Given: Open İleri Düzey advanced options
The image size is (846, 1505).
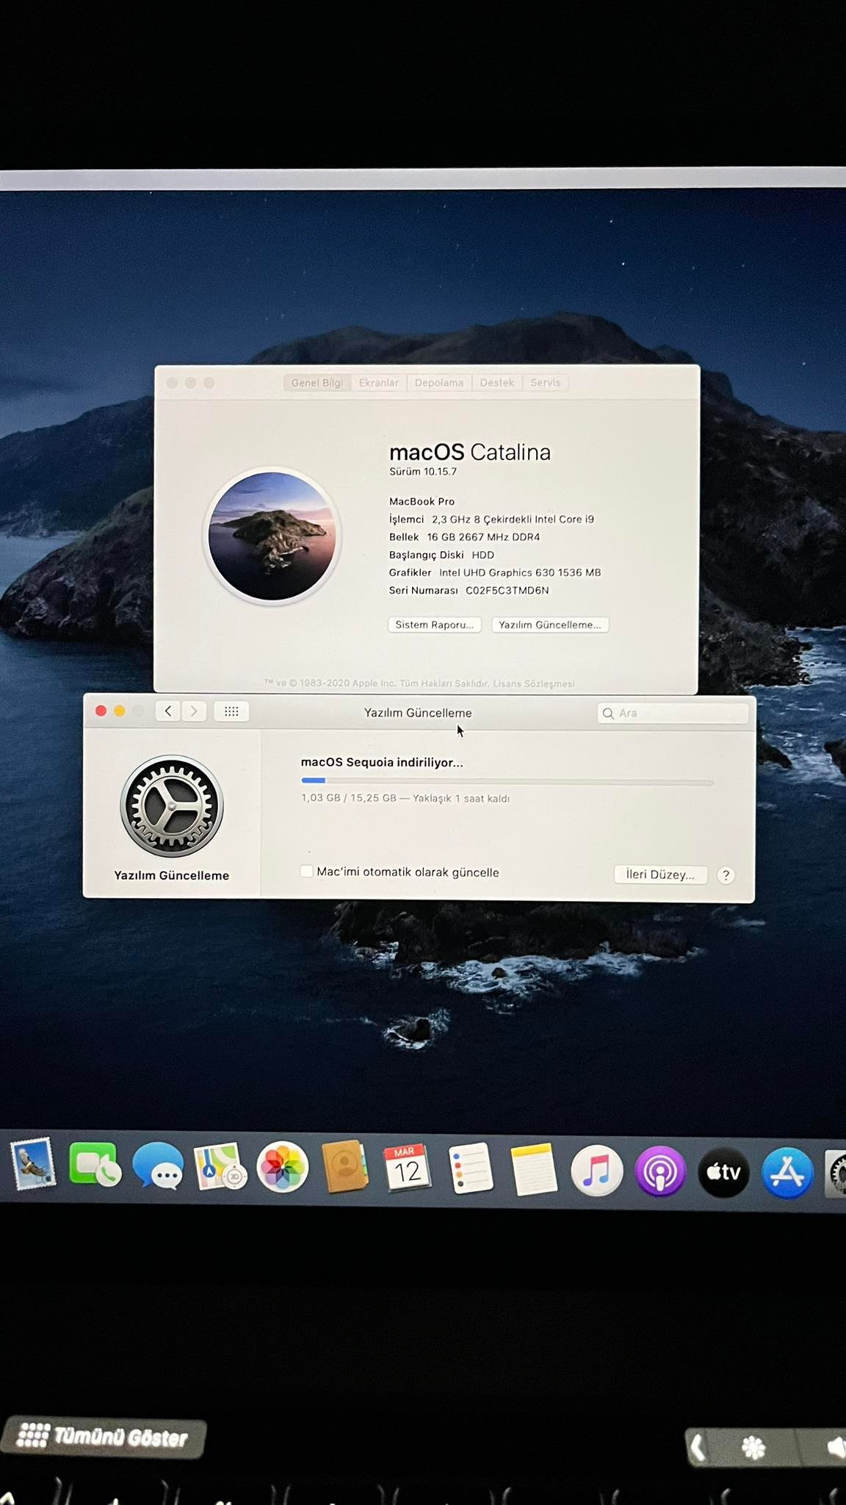Looking at the screenshot, I should point(660,874).
